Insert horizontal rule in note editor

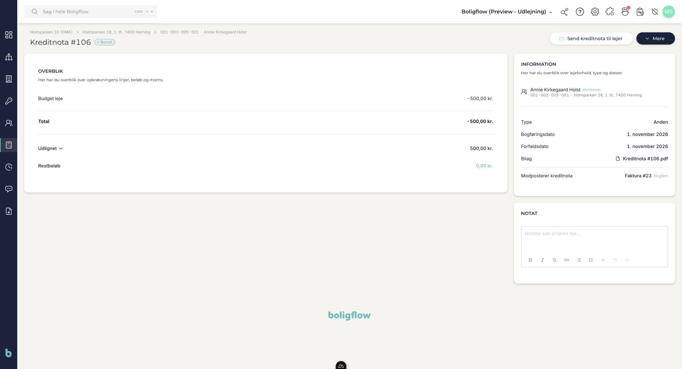click(603, 260)
